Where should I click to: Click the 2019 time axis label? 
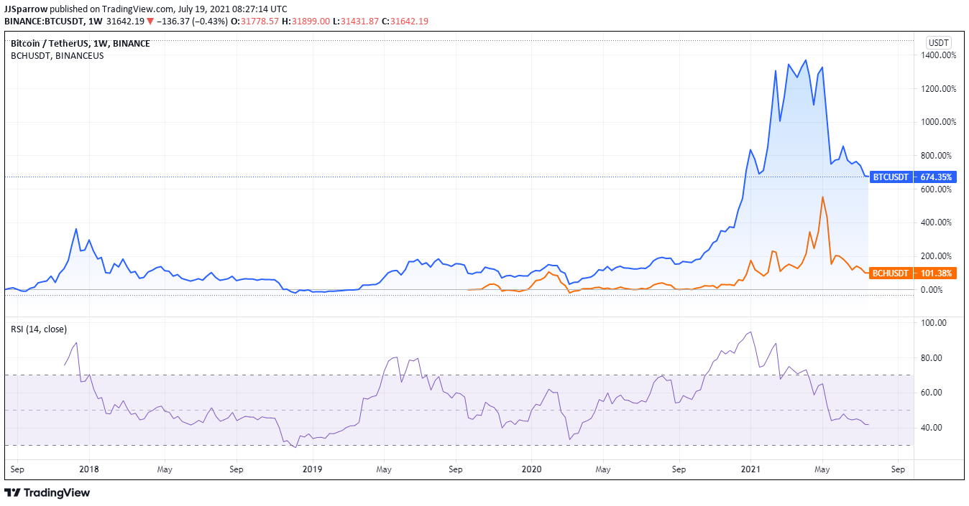click(x=312, y=469)
